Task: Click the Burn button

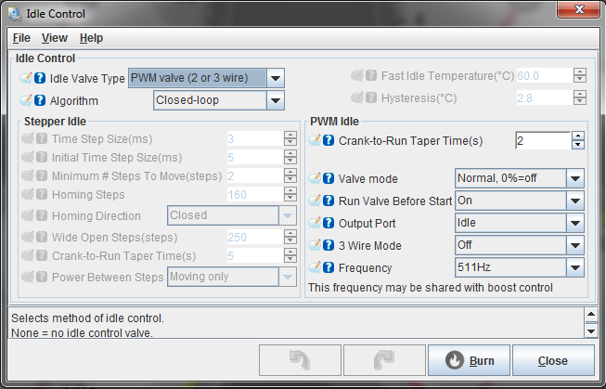Action: [x=470, y=360]
